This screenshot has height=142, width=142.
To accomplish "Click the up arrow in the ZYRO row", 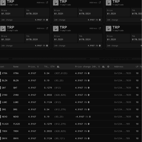I will (88, 95).
